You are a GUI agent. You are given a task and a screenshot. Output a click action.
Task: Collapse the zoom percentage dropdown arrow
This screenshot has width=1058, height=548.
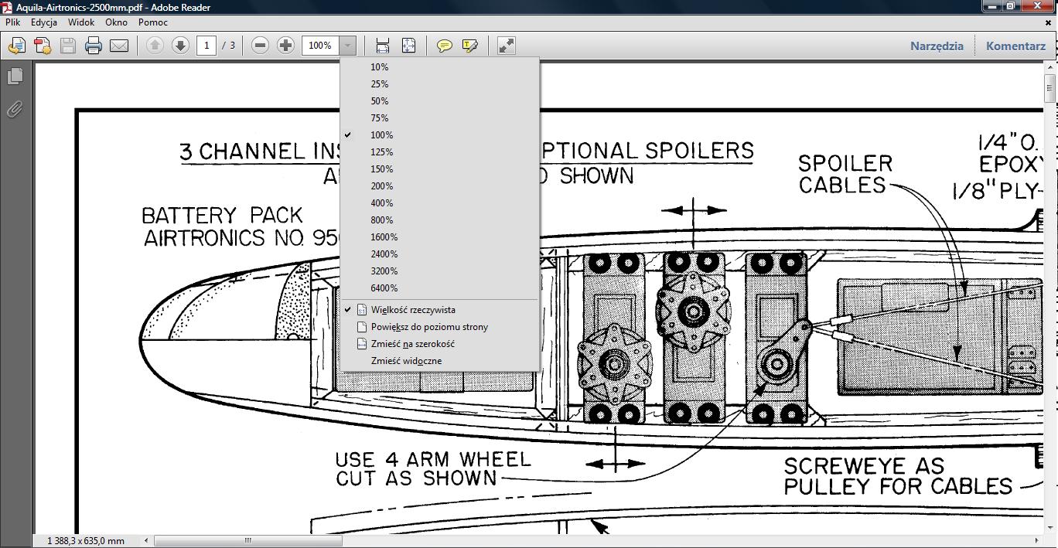click(348, 46)
